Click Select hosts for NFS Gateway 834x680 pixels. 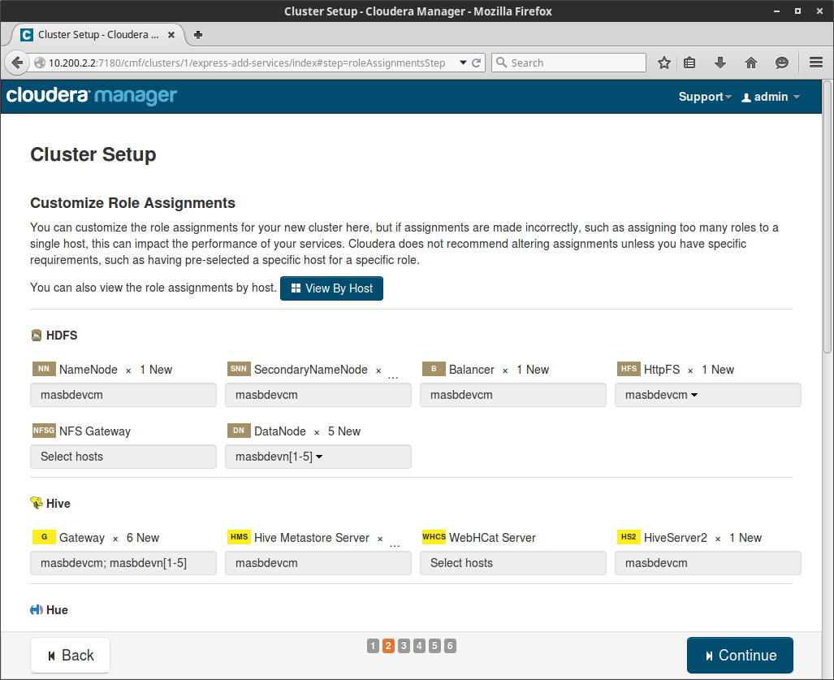pyautogui.click(x=123, y=457)
